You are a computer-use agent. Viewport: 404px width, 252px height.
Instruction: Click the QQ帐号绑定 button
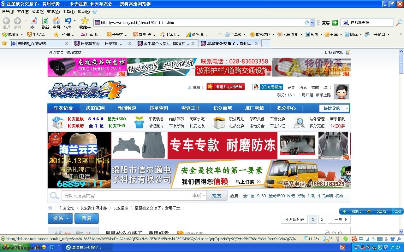pyautogui.click(x=268, y=87)
